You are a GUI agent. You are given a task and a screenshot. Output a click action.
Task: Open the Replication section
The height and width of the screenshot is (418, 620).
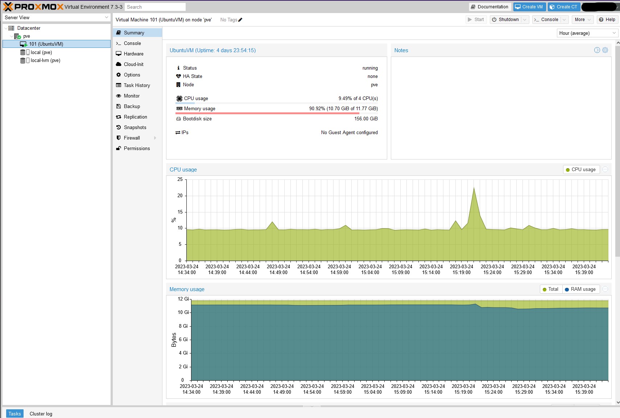pos(135,117)
